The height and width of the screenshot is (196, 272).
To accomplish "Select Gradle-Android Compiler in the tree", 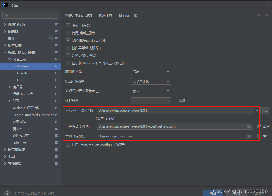I will pos(33,115).
